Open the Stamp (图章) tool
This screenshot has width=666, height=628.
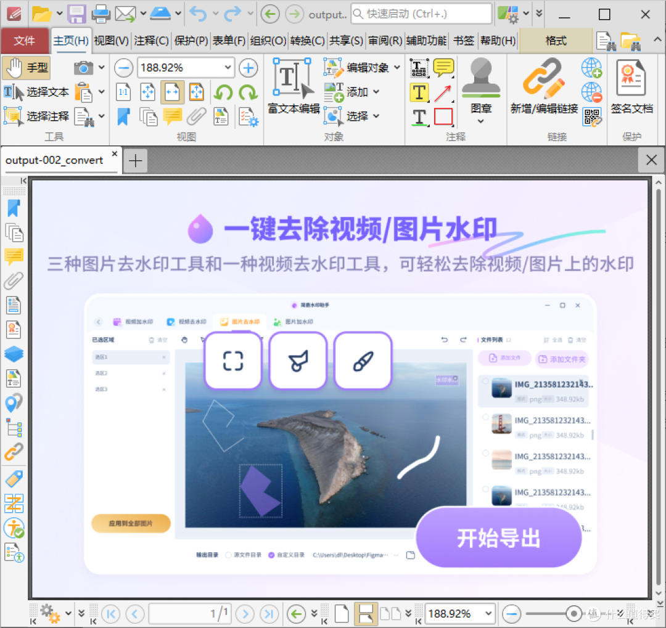(481, 86)
